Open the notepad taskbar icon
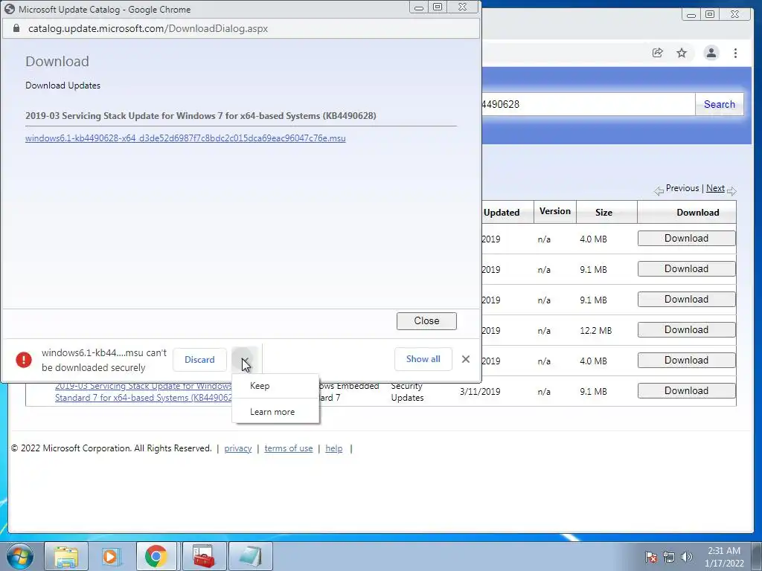Image resolution: width=762 pixels, height=571 pixels. click(x=250, y=556)
